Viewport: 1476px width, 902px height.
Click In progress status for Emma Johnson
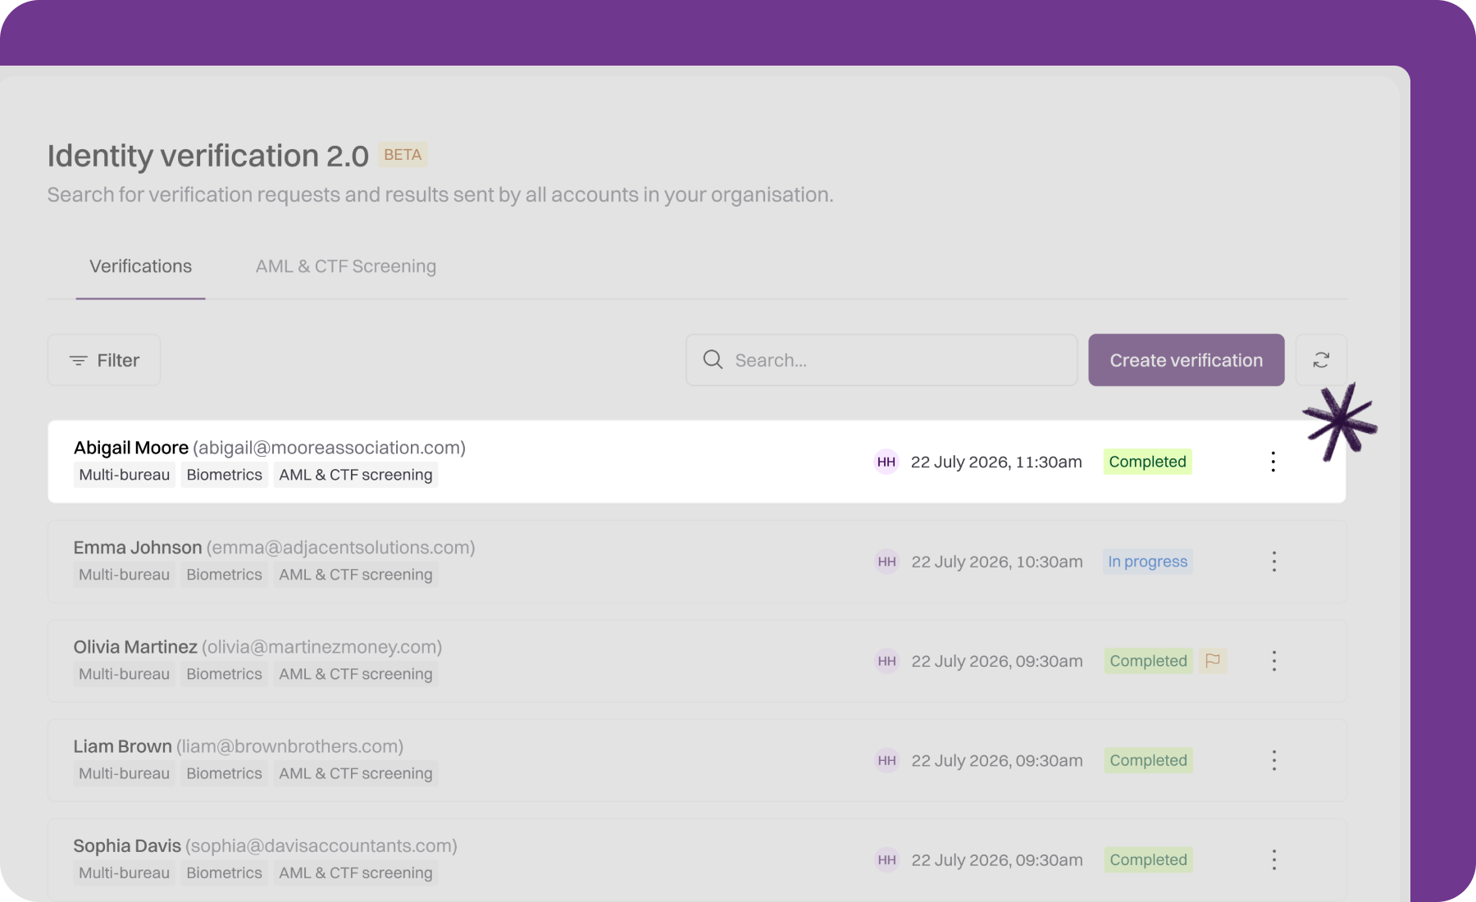tap(1147, 562)
